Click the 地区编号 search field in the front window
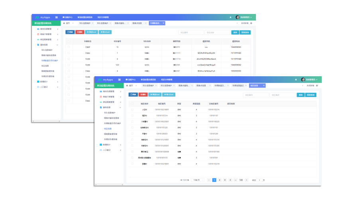 255,95
